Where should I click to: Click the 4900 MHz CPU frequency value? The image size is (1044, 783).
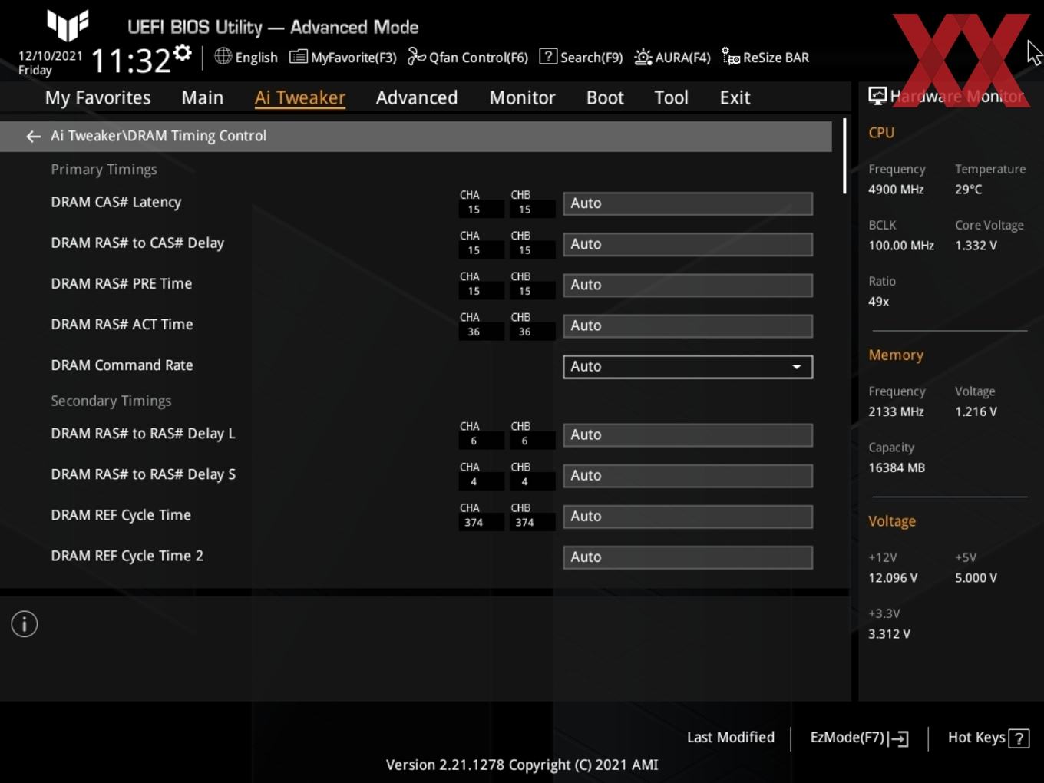coord(896,189)
